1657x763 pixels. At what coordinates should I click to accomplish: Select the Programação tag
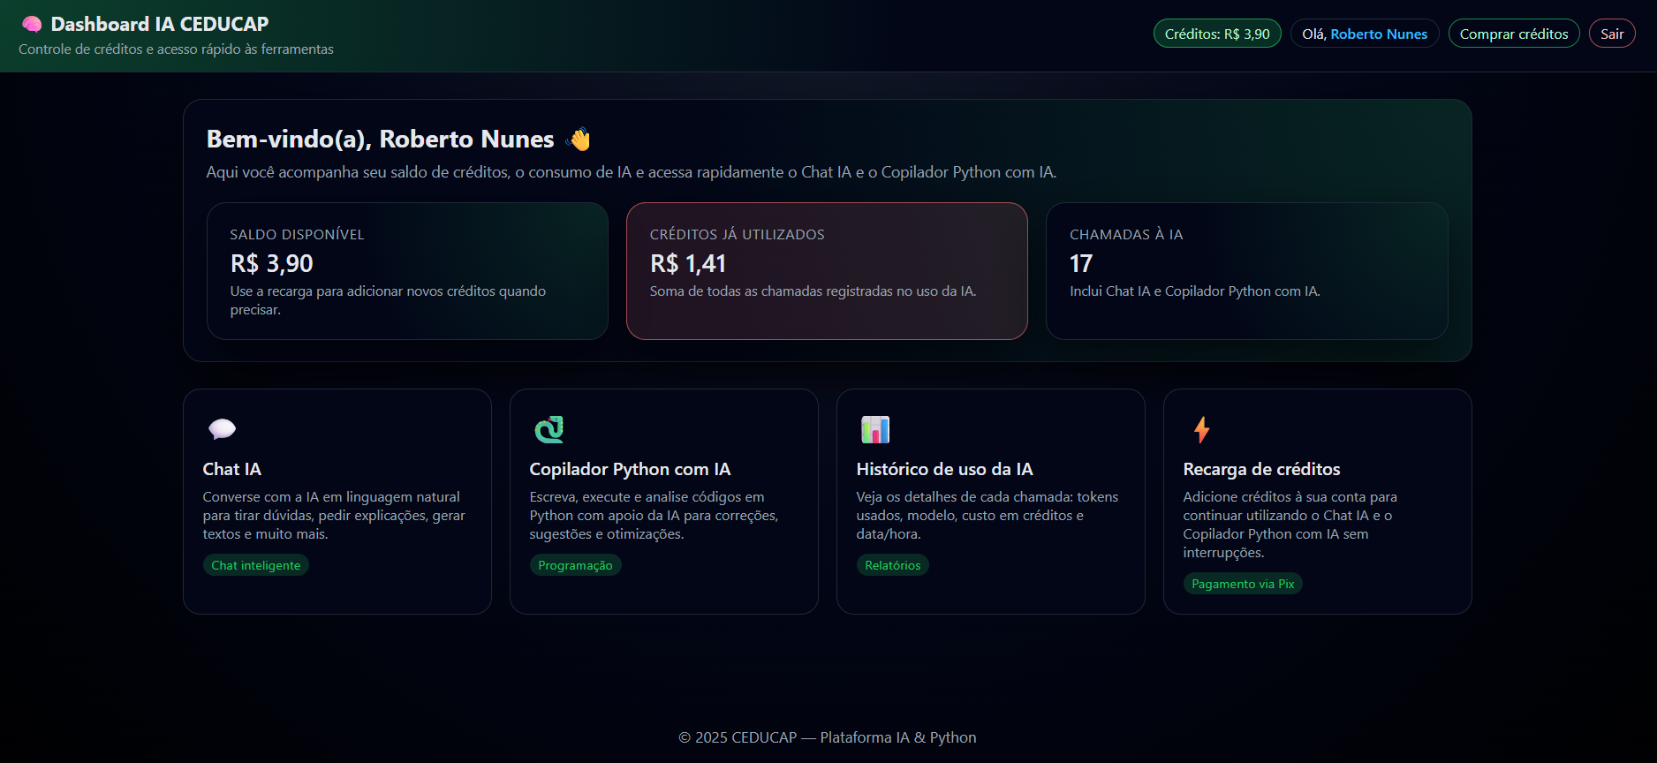pos(575,565)
